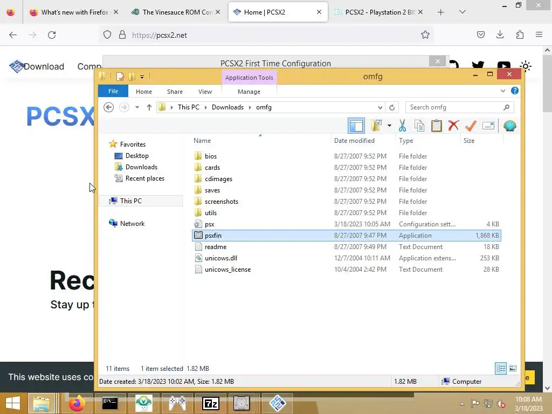
Task: Open the Quick Access Toolbar customize dropdown
Action: click(x=142, y=77)
